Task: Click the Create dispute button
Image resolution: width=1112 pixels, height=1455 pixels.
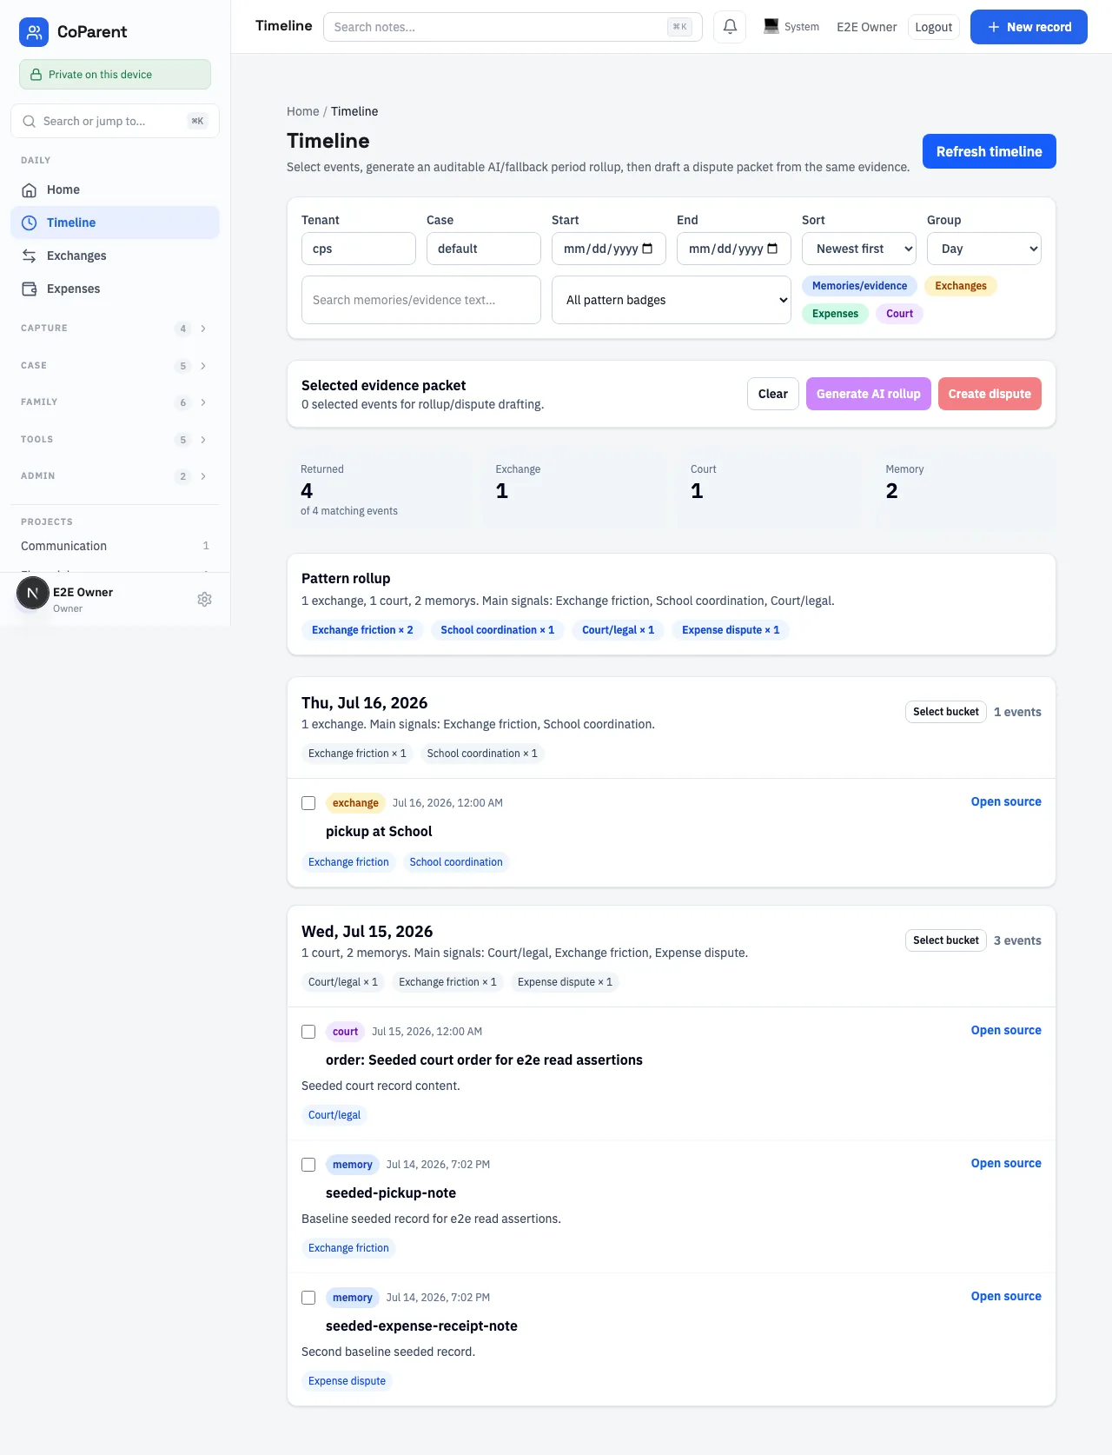Action: 990,394
